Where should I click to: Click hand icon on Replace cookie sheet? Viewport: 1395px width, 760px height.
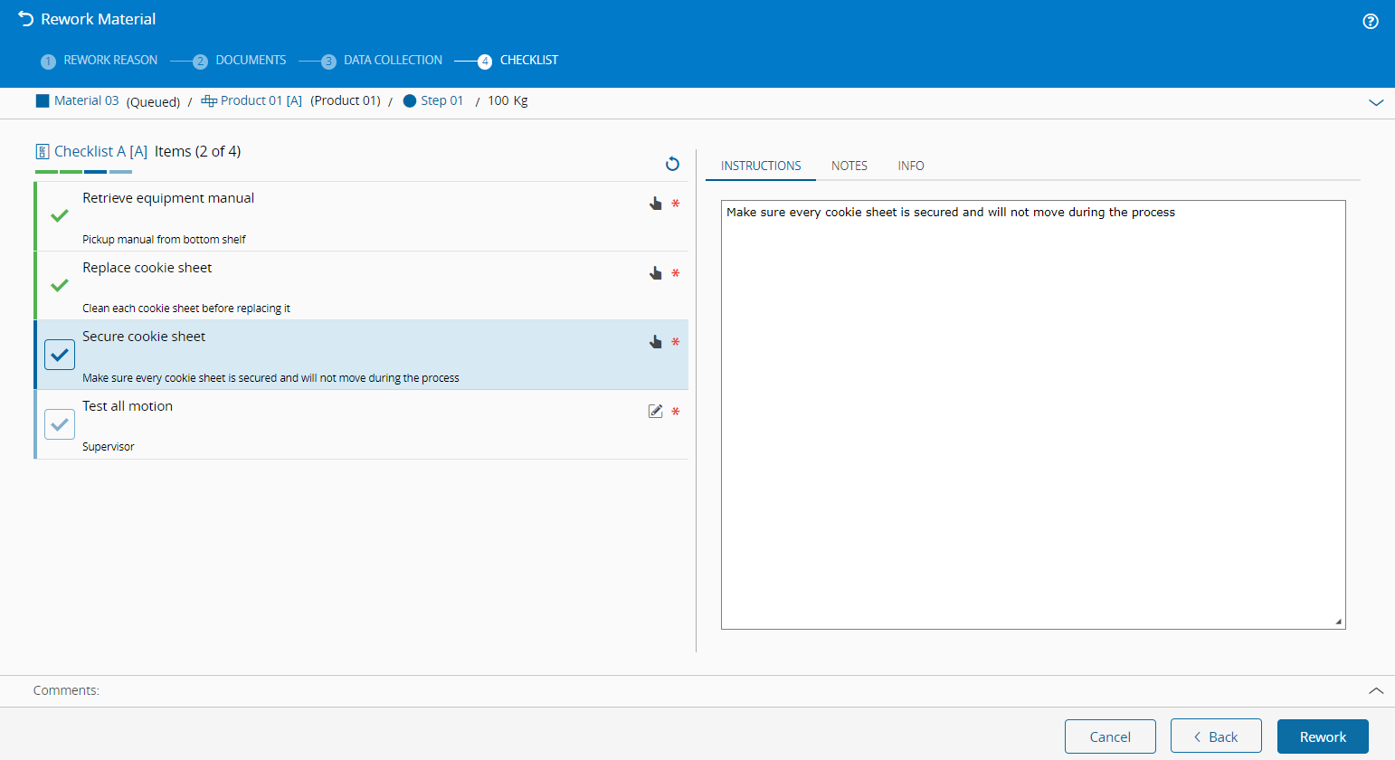click(x=656, y=273)
